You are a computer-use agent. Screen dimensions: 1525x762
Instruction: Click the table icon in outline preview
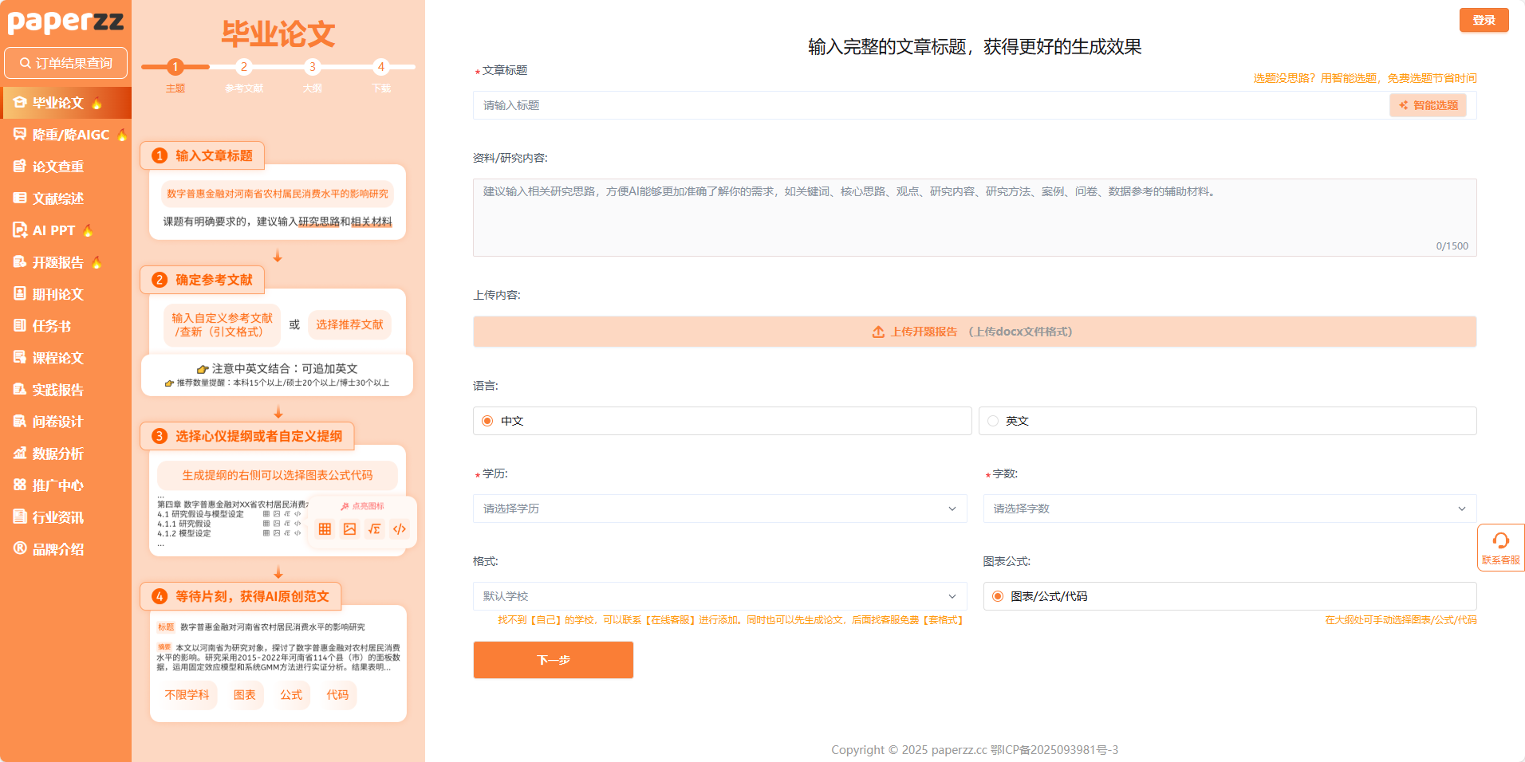pos(325,529)
